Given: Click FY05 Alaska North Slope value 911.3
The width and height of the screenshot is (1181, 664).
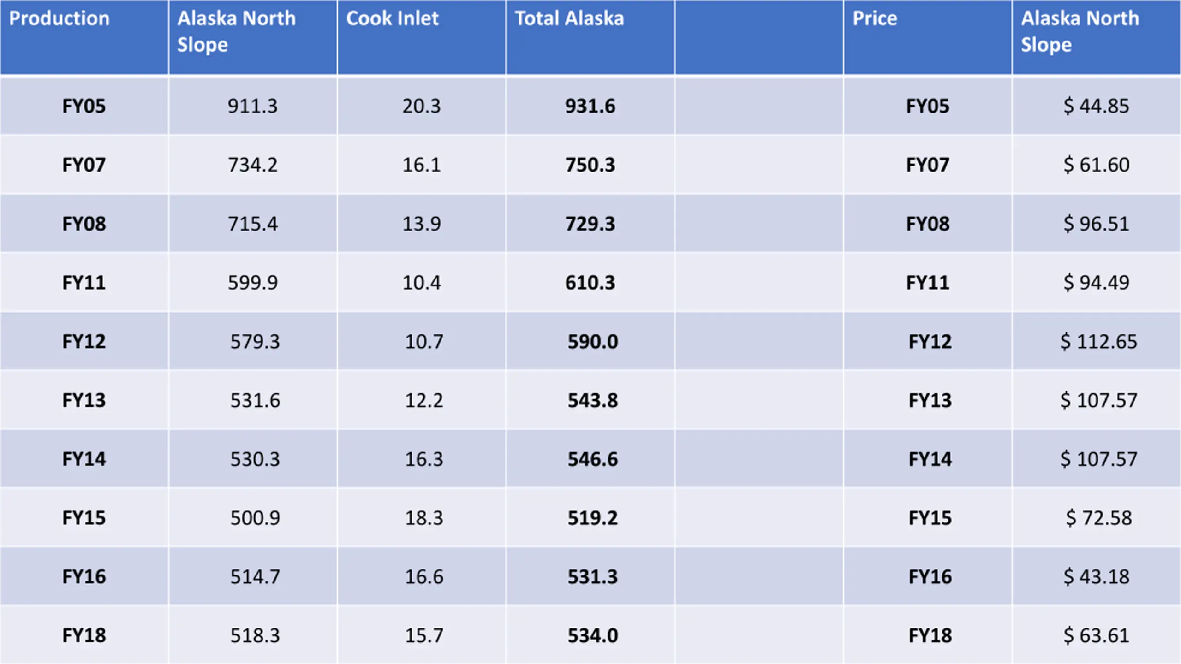Looking at the screenshot, I should click(253, 106).
